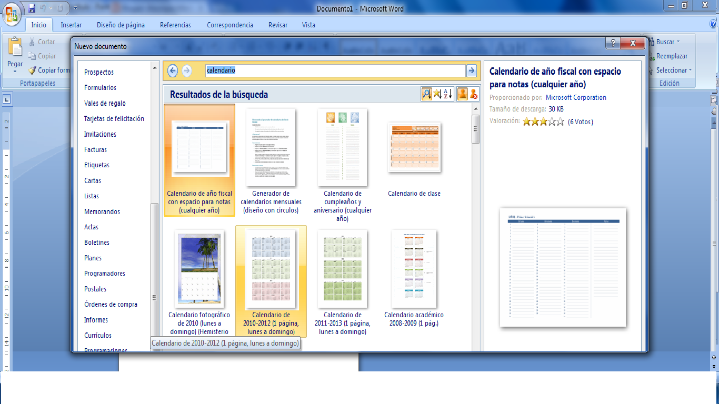Open the Referencias ribbon tab
719x404 pixels.
[175, 25]
